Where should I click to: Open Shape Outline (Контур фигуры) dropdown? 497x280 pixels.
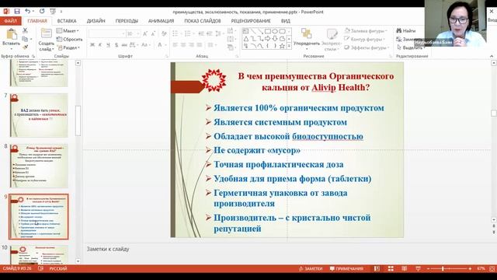pos(365,39)
